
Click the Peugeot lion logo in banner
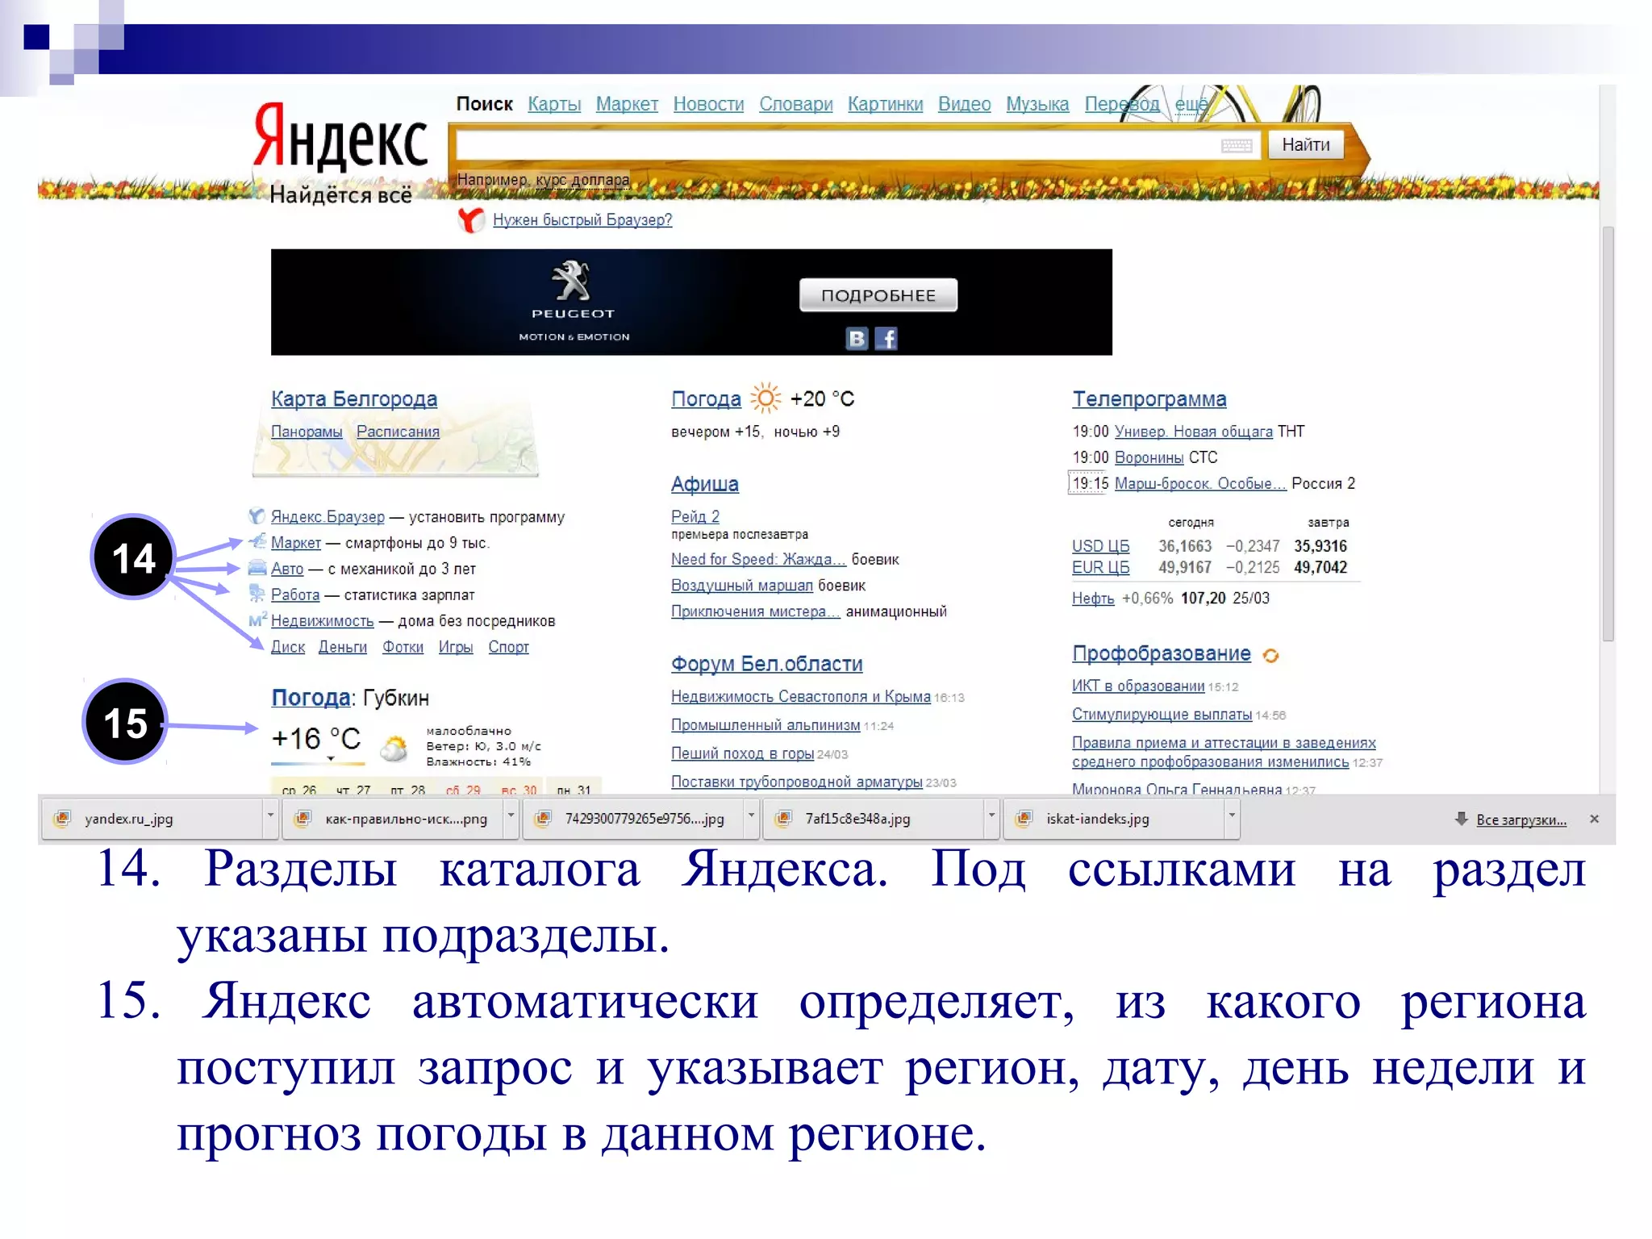[571, 281]
